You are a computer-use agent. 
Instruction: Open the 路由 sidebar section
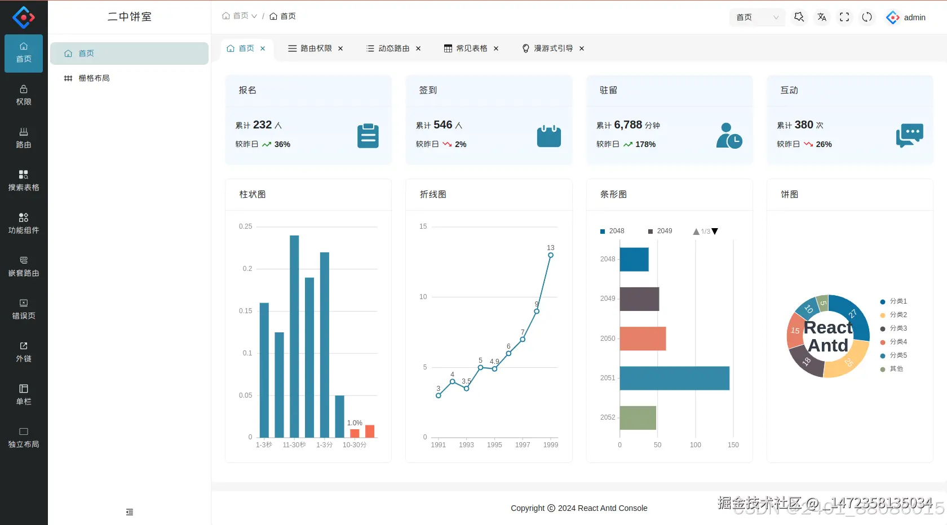(x=24, y=139)
